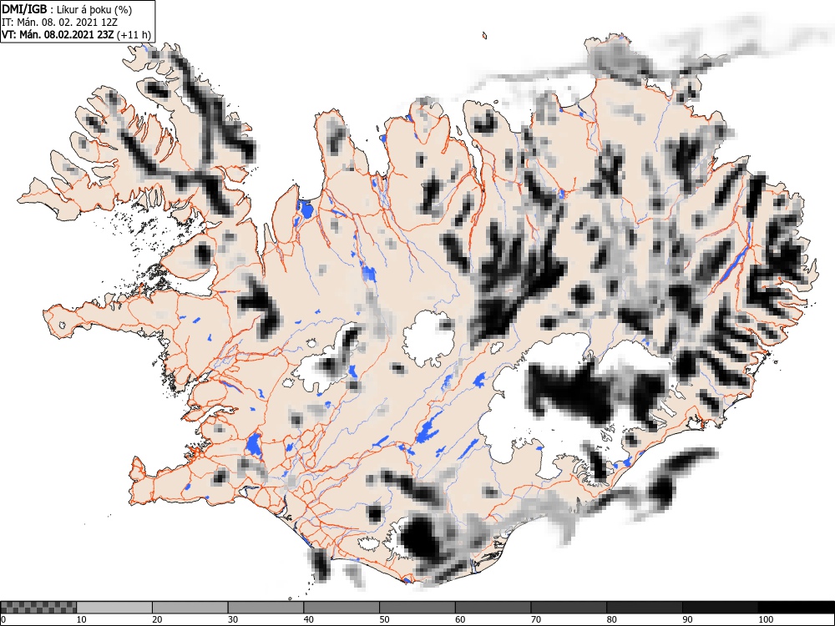Screen dimensions: 835x626
Task: Click the legend label "10"
Action: [82, 619]
